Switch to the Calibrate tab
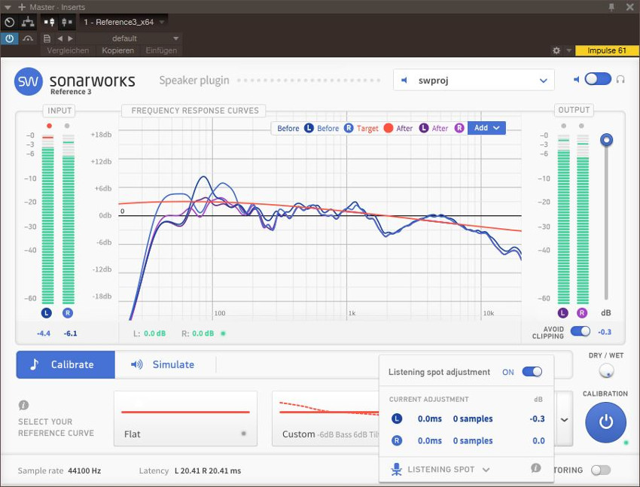The width and height of the screenshot is (640, 487). (x=66, y=364)
